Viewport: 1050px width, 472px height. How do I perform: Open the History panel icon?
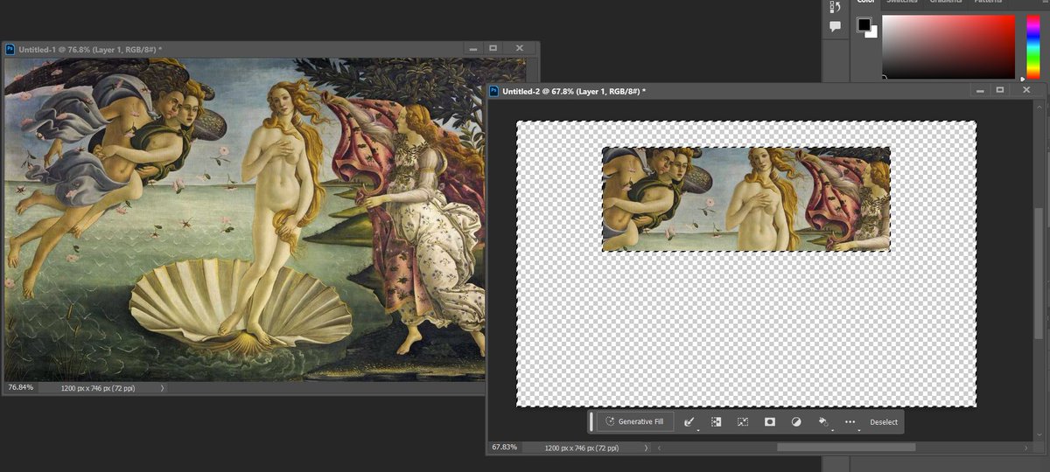pos(835,6)
